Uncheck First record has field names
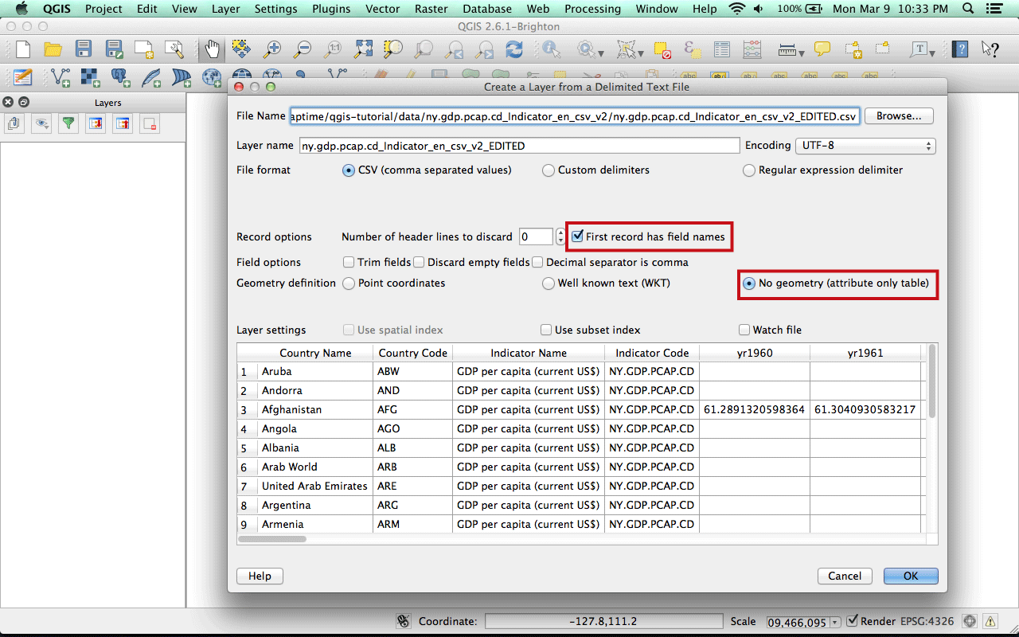 578,236
